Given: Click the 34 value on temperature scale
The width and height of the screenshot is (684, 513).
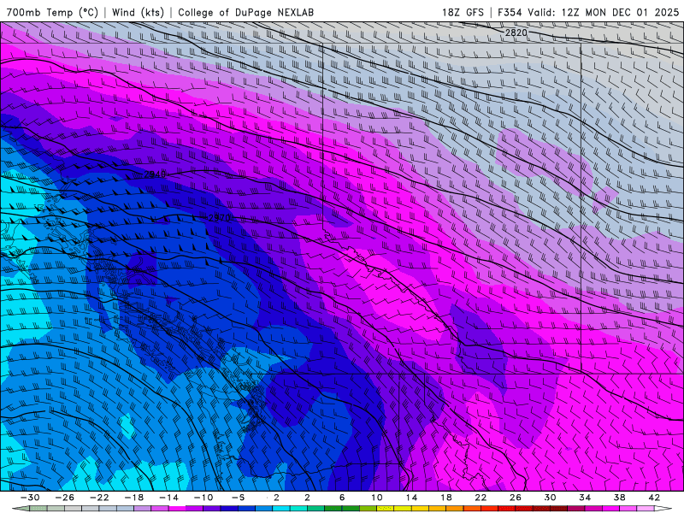Looking at the screenshot, I should point(585,498).
